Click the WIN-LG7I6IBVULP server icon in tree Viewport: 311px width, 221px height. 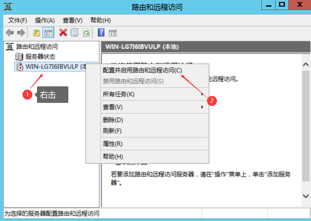[19, 66]
